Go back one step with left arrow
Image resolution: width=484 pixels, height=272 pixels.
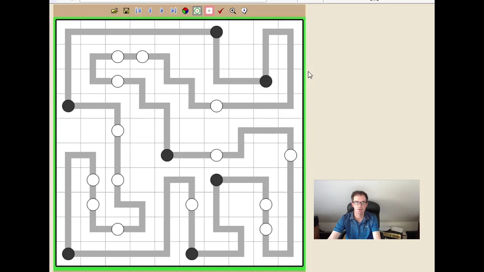point(150,11)
